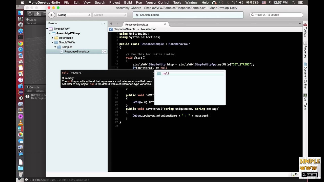
Task: Open App Store from the dock
Action: pos(21,31)
